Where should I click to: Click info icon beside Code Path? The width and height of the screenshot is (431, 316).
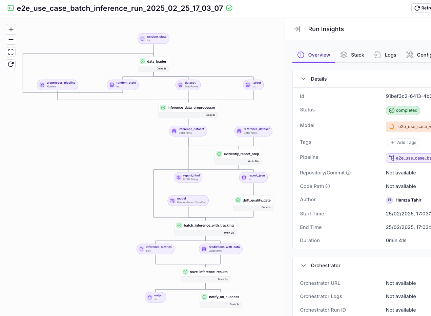pos(328,186)
